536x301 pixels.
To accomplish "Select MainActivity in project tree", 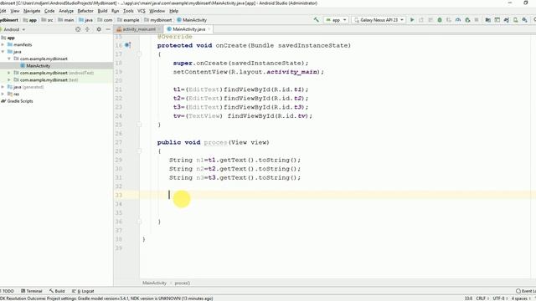I will [x=38, y=65].
